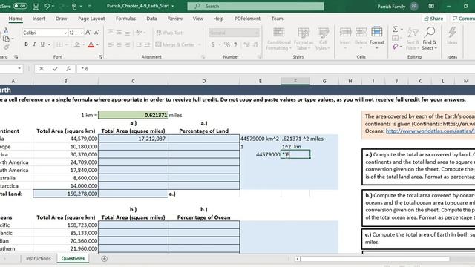
Task: Toggle Italic formatting
Action: (x=34, y=44)
